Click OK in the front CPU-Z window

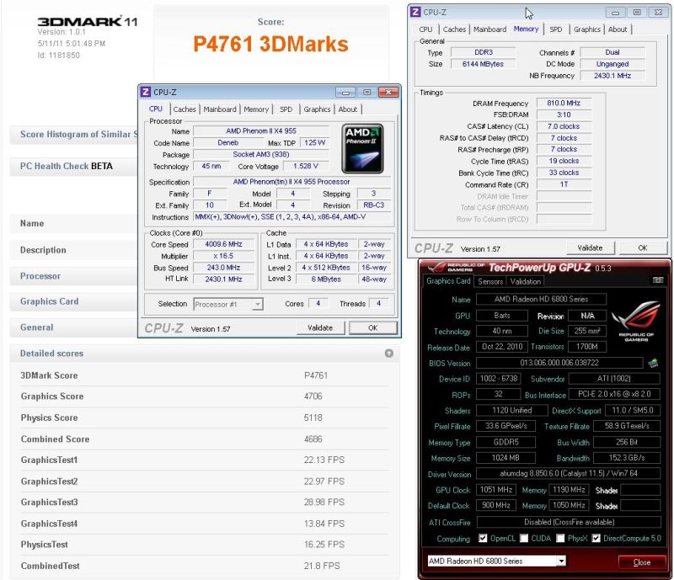(372, 327)
